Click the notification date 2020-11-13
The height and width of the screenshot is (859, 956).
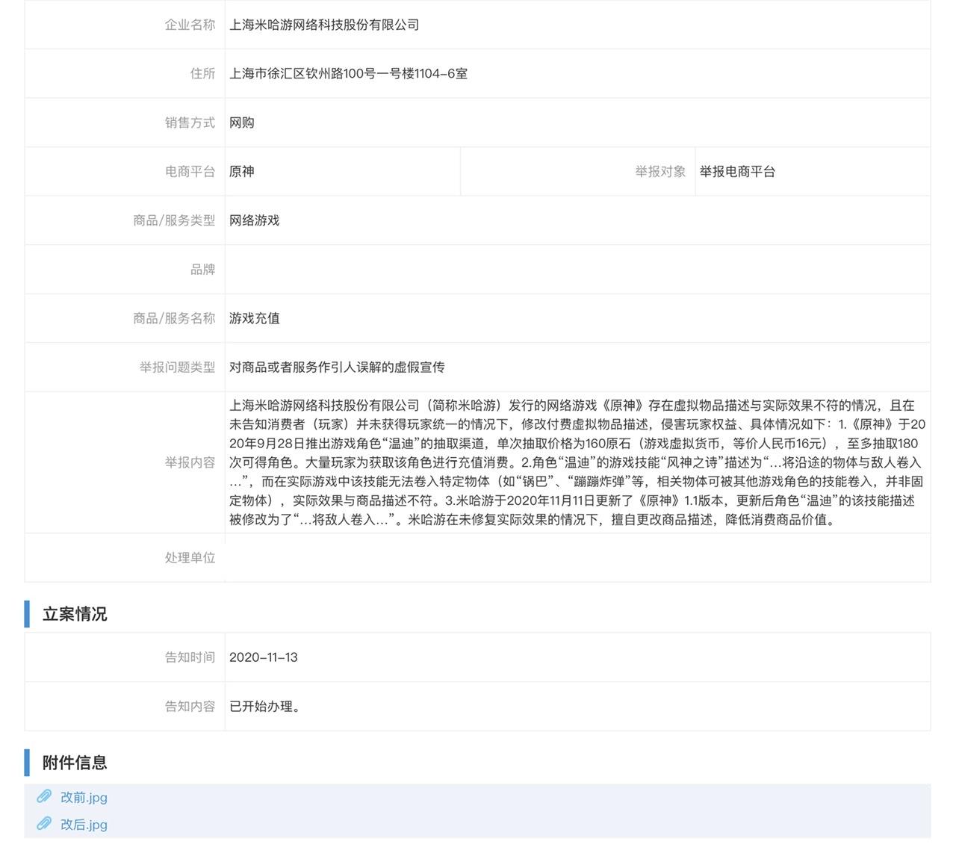click(264, 657)
